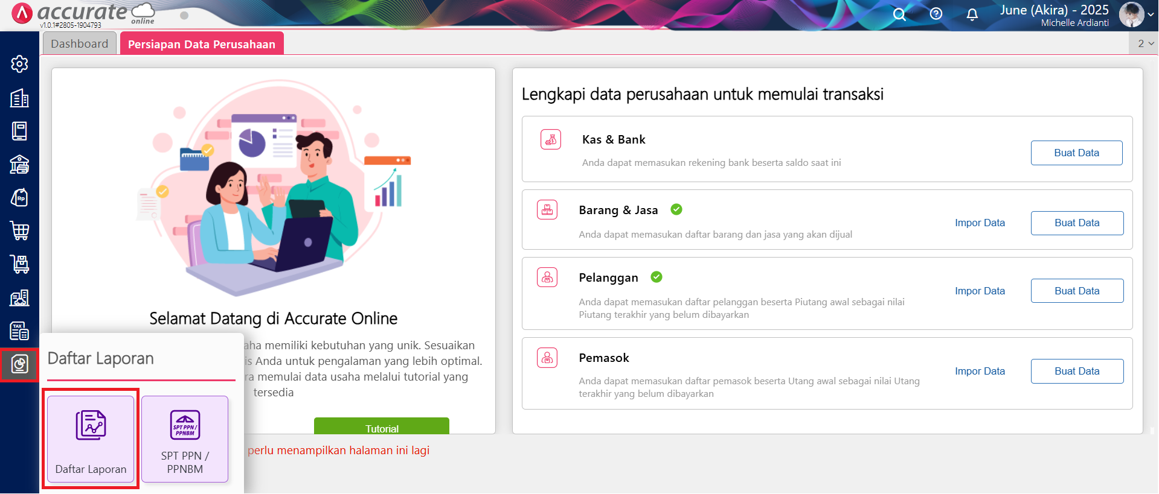Screen dimensions: 1159x494
Task: Open the cash & bank icon in the sidebar
Action: click(x=19, y=164)
